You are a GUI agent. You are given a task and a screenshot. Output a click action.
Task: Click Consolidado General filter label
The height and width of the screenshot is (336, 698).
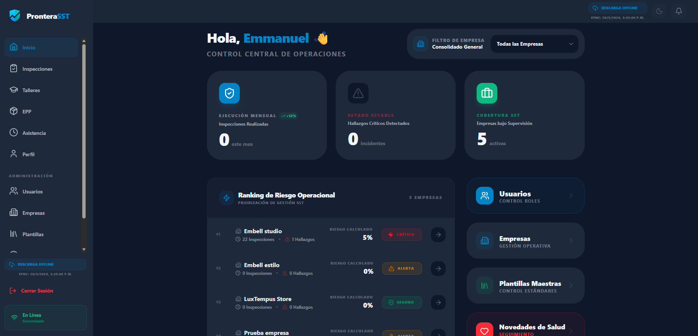(x=457, y=47)
